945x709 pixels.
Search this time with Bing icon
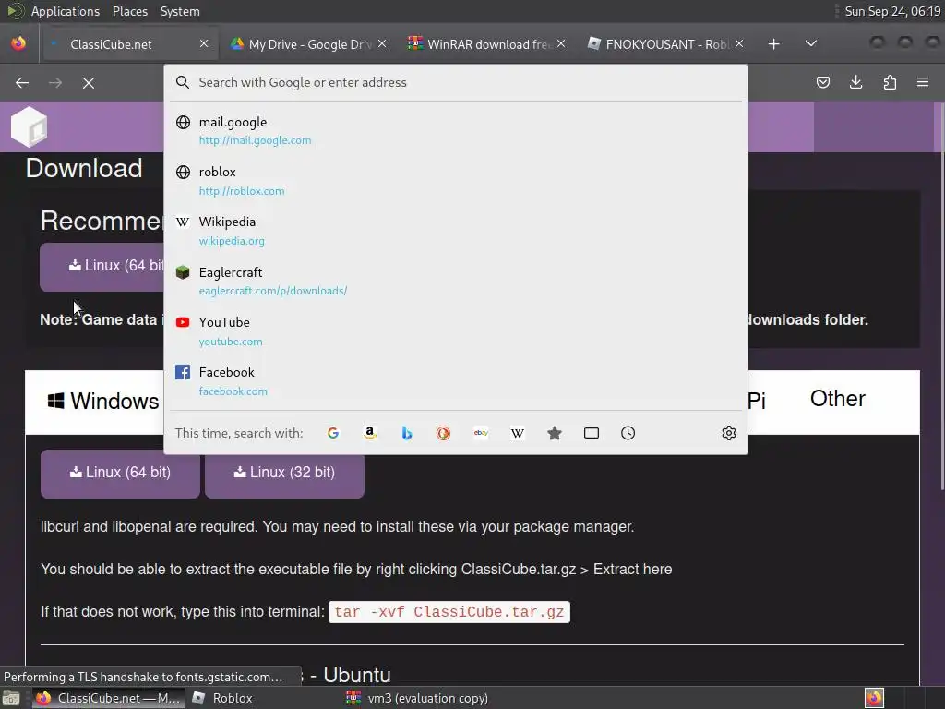coord(407,433)
